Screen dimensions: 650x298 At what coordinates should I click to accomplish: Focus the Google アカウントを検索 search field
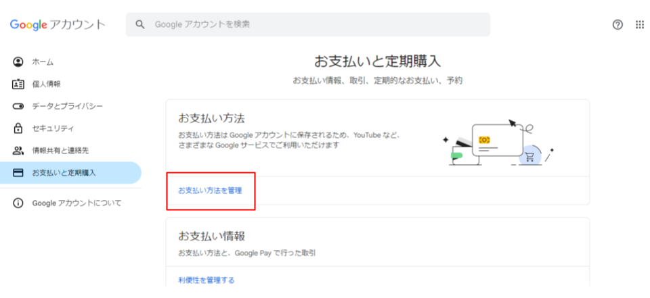308,24
